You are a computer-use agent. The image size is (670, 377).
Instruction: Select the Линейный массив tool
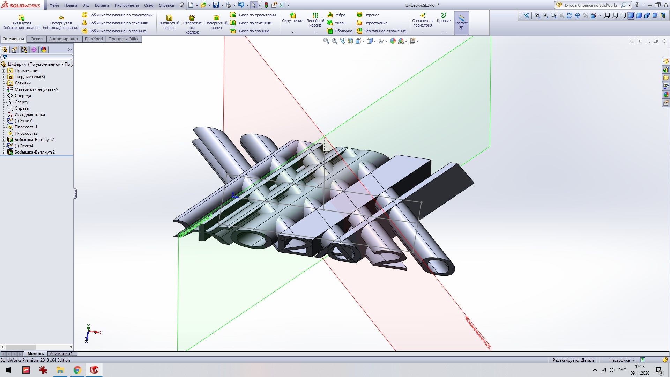[x=315, y=20]
